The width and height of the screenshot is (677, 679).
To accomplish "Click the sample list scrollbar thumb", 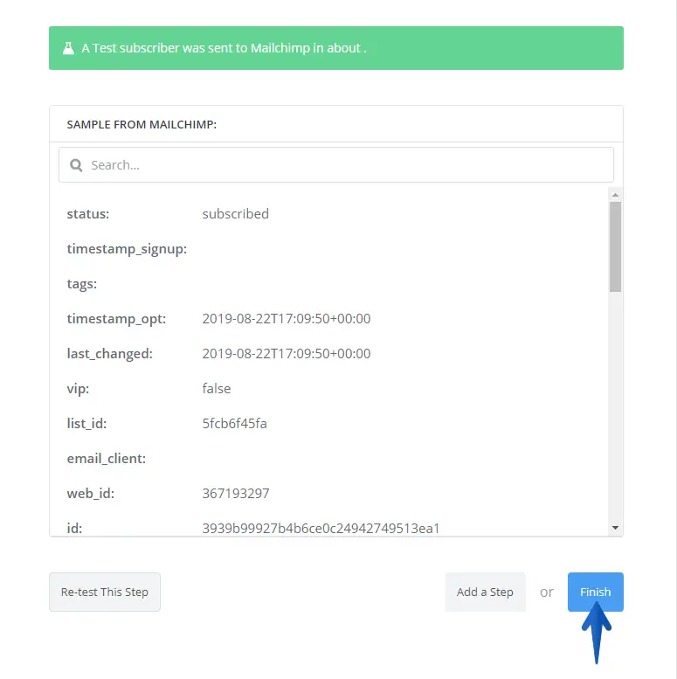I will click(x=615, y=246).
